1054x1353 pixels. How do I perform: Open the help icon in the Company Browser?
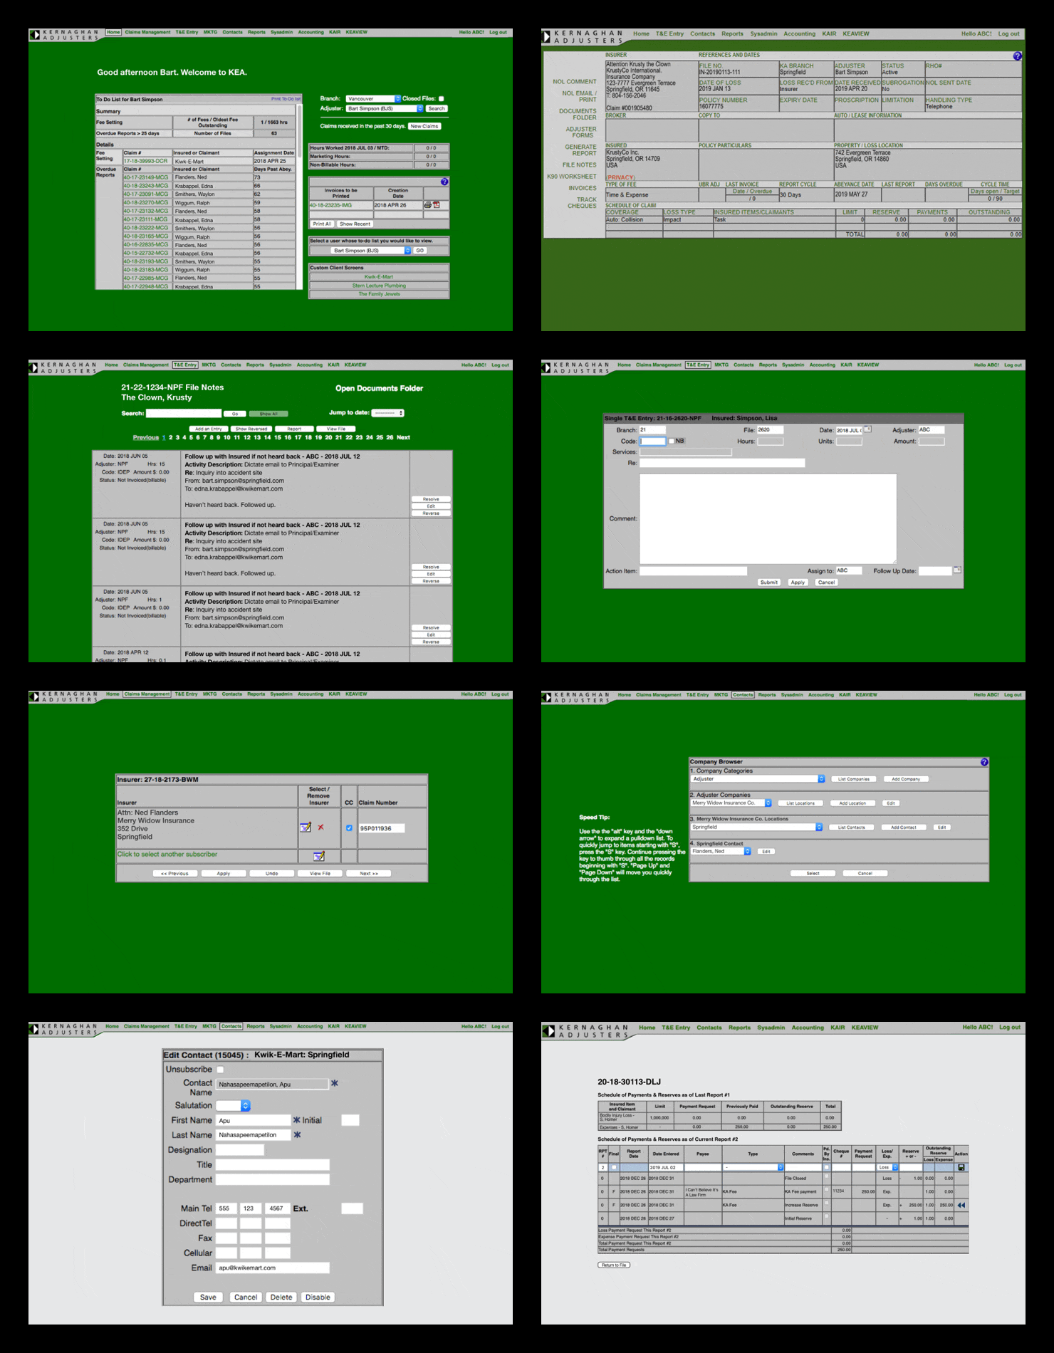click(x=984, y=762)
